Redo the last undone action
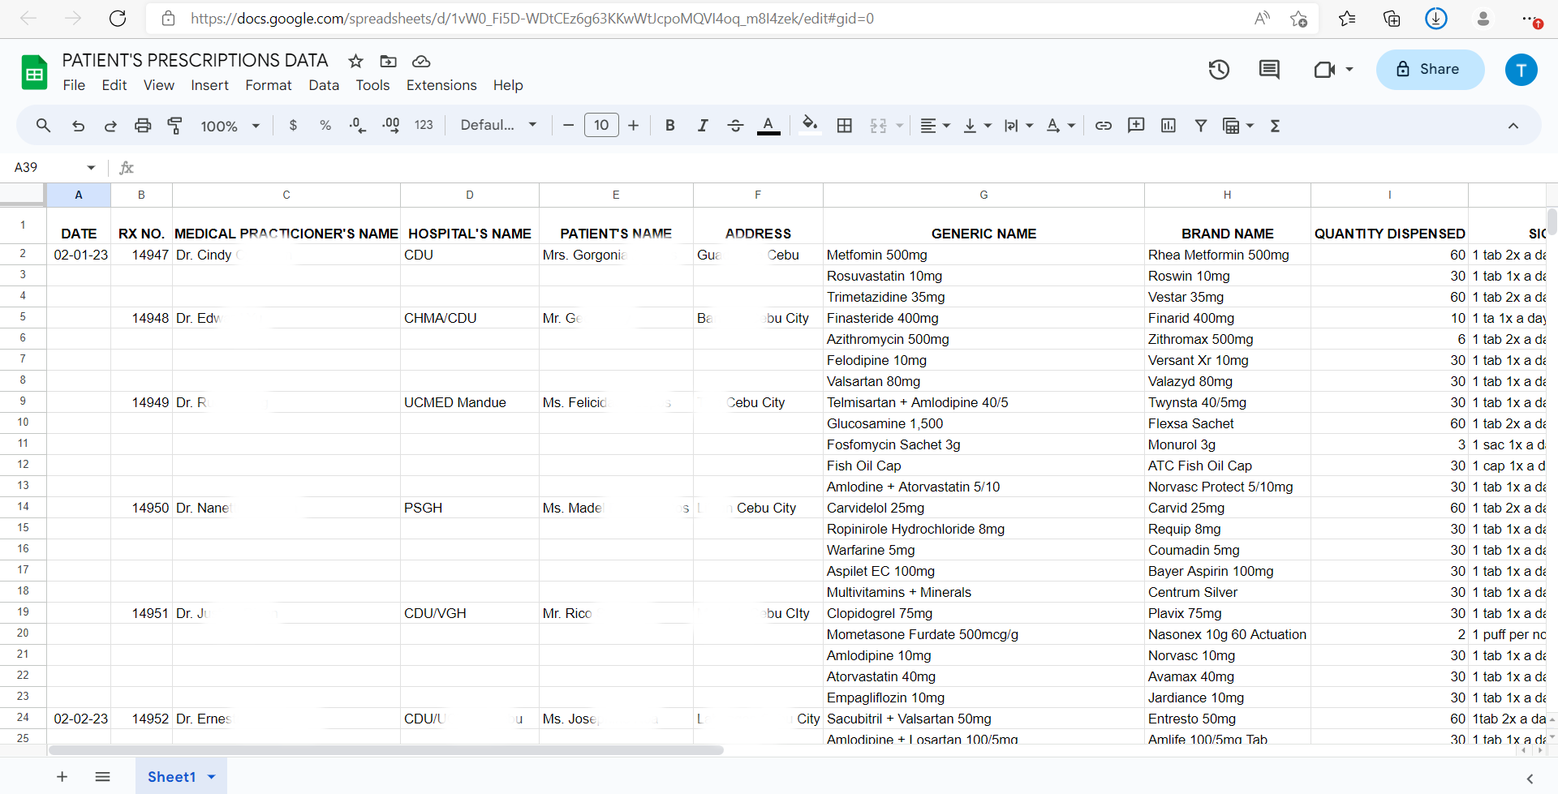This screenshot has height=794, width=1558. 110,126
